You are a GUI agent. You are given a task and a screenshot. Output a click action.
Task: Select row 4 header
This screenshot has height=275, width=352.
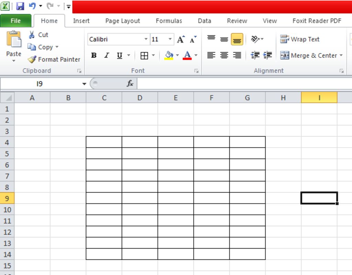pos(7,142)
